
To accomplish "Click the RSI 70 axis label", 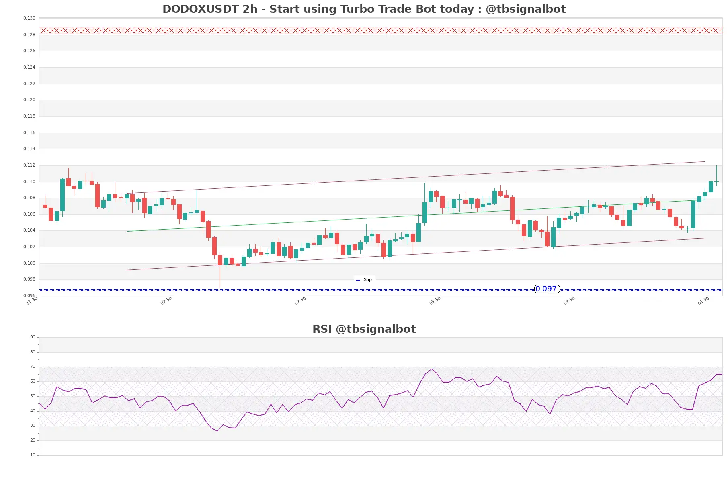I will [33, 367].
